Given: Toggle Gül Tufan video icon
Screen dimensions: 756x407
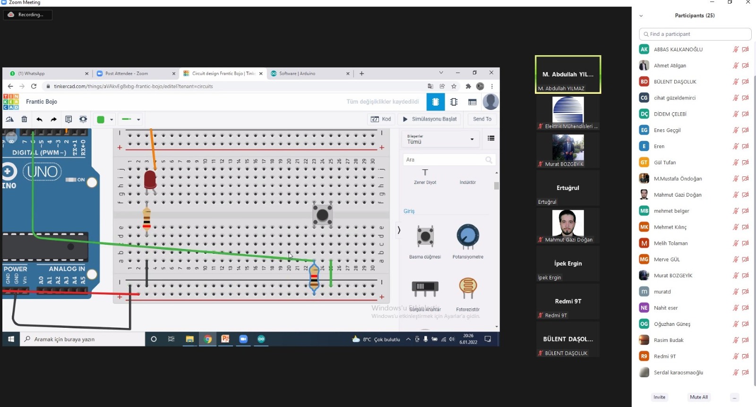Looking at the screenshot, I should 745,162.
